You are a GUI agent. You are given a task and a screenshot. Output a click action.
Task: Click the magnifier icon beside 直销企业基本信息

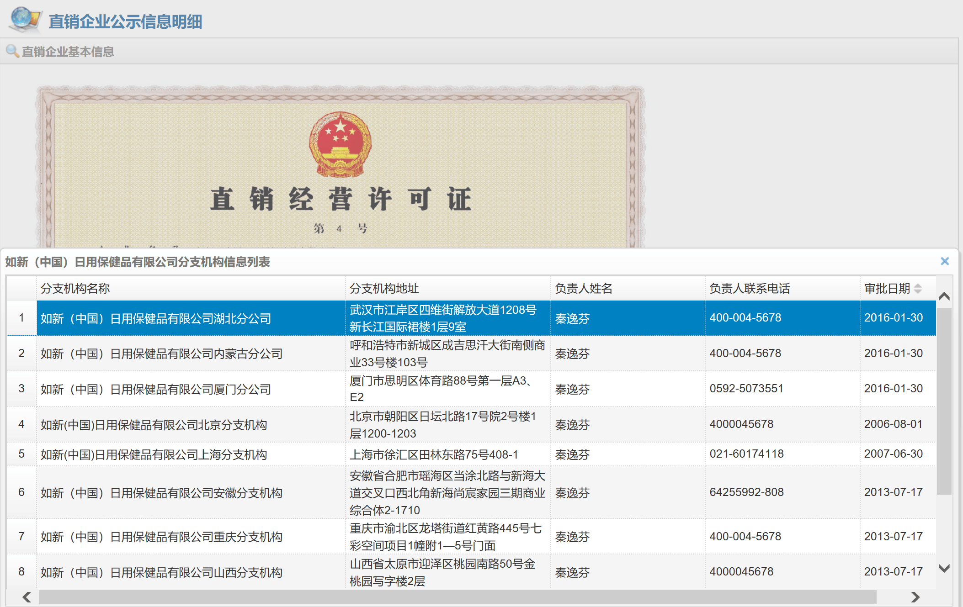coord(12,51)
